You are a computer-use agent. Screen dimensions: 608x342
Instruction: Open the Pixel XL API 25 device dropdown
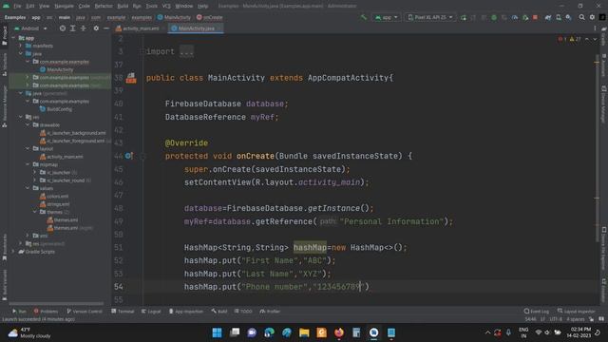tap(430, 17)
